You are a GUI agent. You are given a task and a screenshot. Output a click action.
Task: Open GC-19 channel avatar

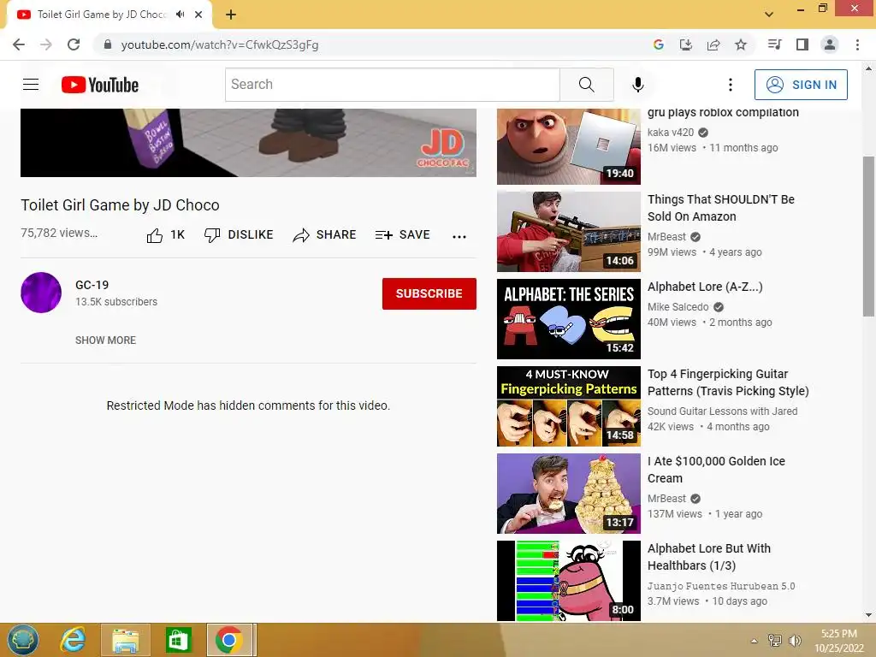coord(41,293)
